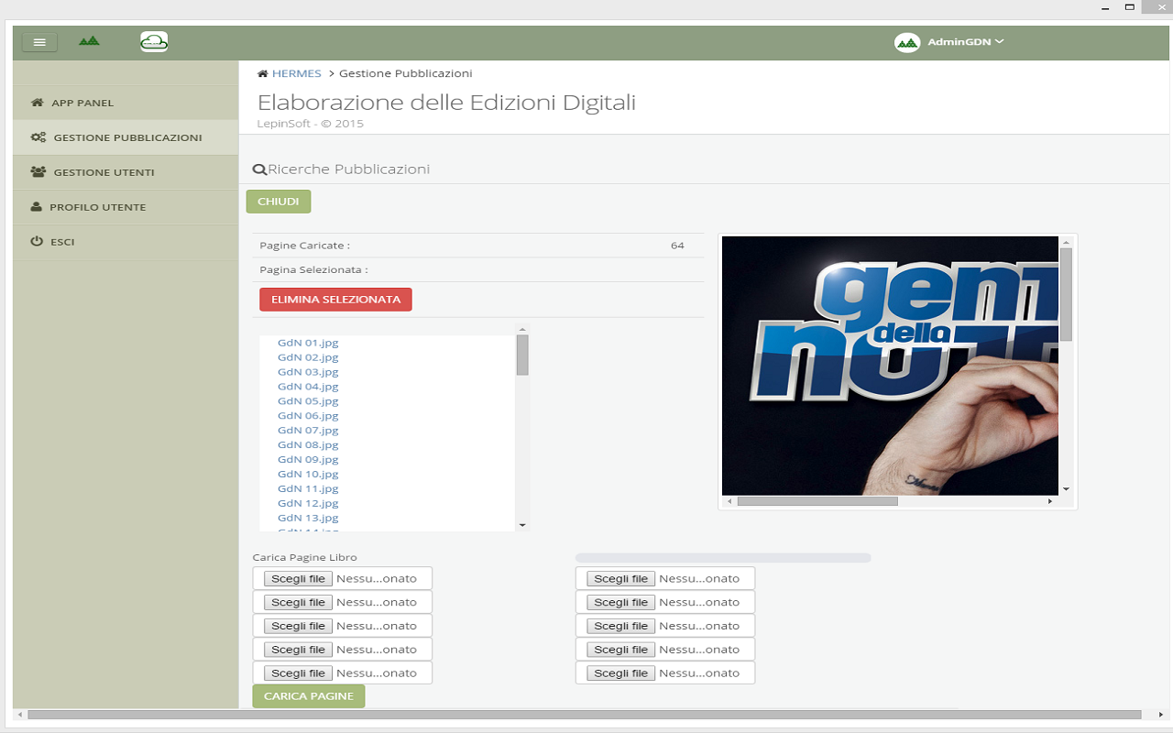Toggle the hamburger sidebar menu button
Viewport: 1173px width, 733px height.
tap(39, 42)
